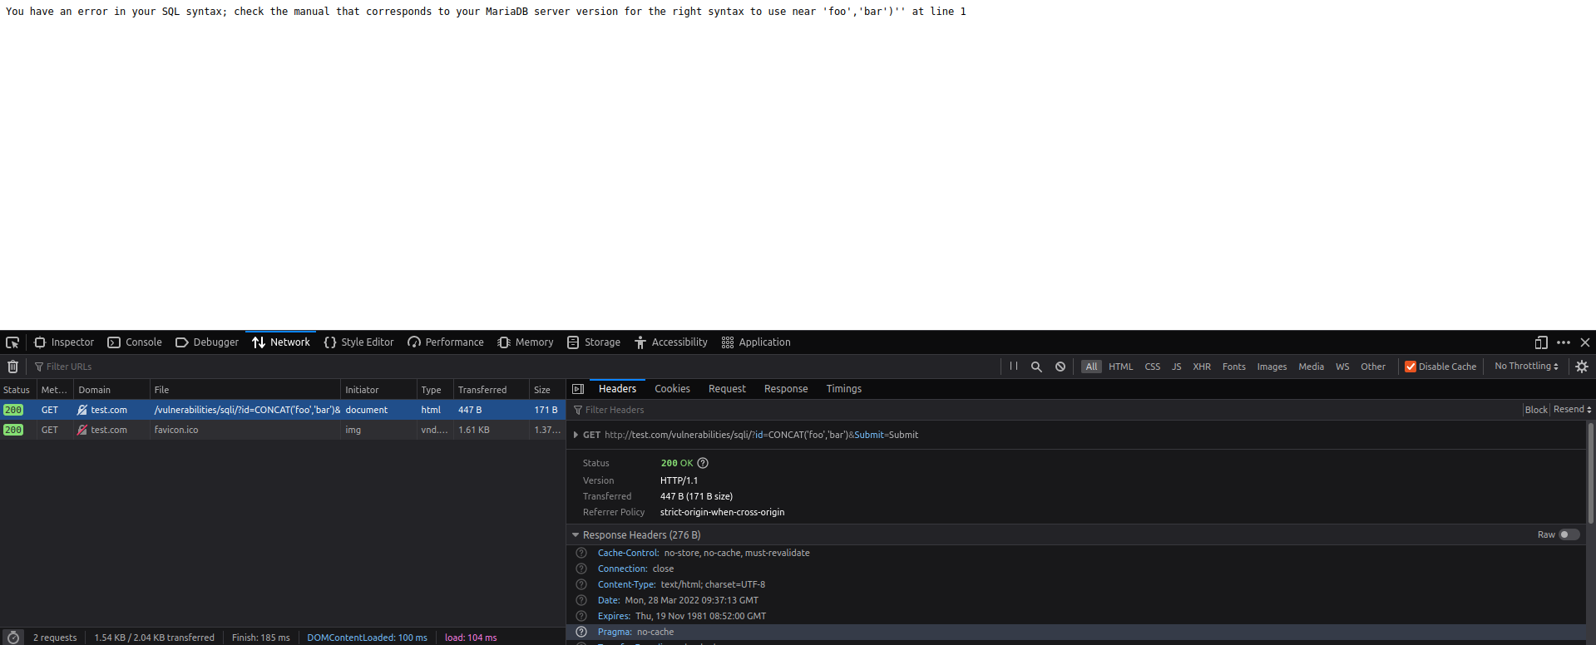Open the Resend dropdown

click(x=1572, y=410)
